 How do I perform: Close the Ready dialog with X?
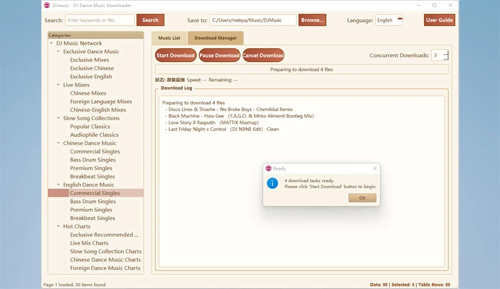pyautogui.click(x=375, y=168)
